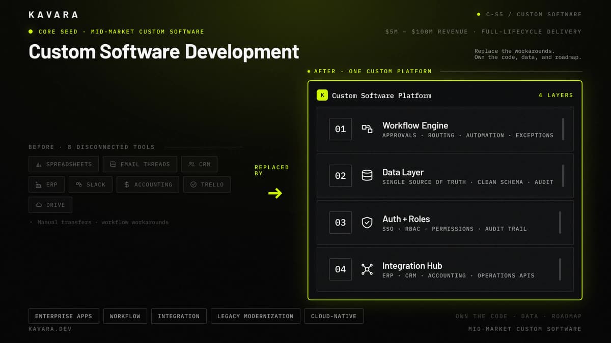Screen dimensions: 611x343
Task: Click the CRM people icon
Action: 191,164
